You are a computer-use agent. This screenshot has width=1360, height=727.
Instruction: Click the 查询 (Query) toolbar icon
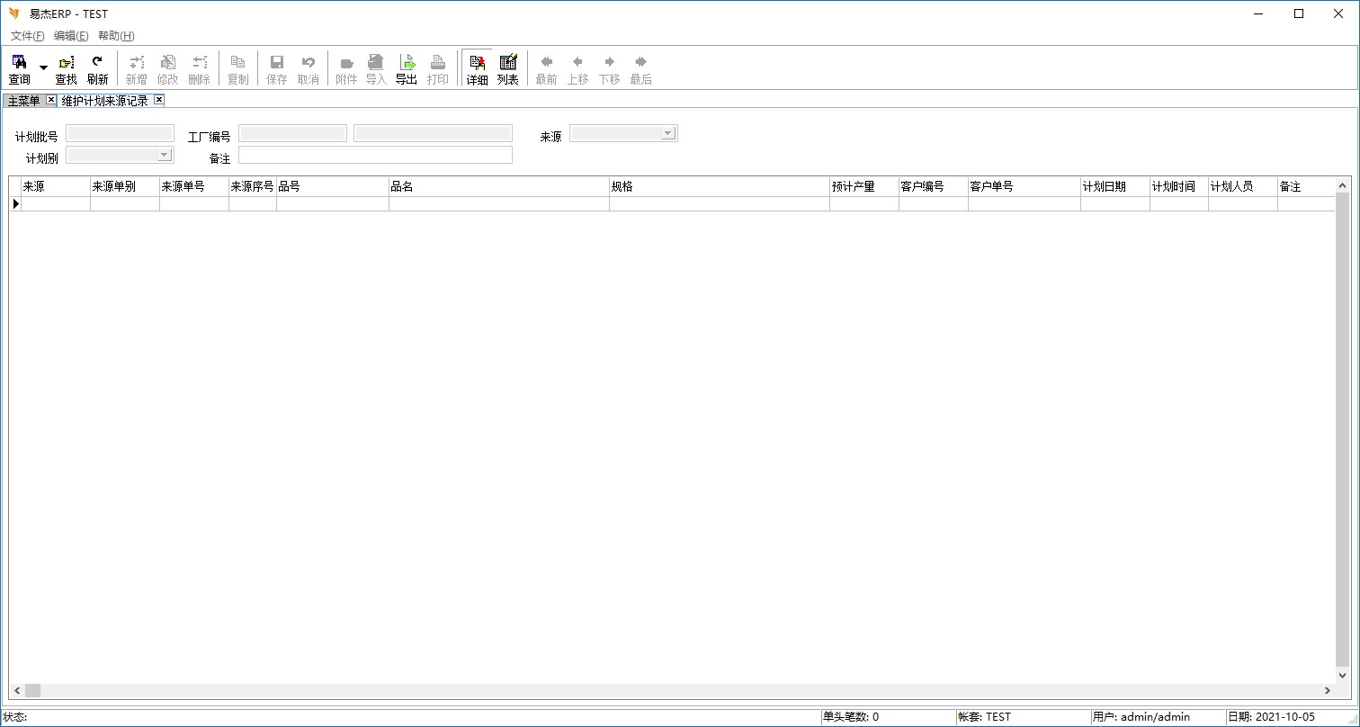pos(19,68)
